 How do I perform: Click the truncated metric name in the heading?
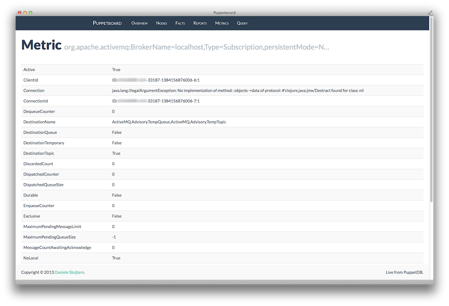[196, 47]
